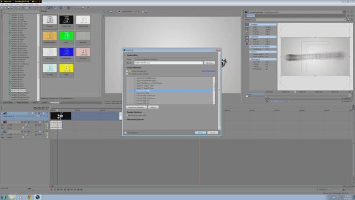Open the Windows Start menu
Viewport: 355px width, 200px height.
click(3, 197)
